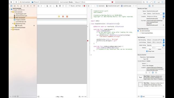
Task: Open the Debug navigator icon
Action: [x=28, y=6]
